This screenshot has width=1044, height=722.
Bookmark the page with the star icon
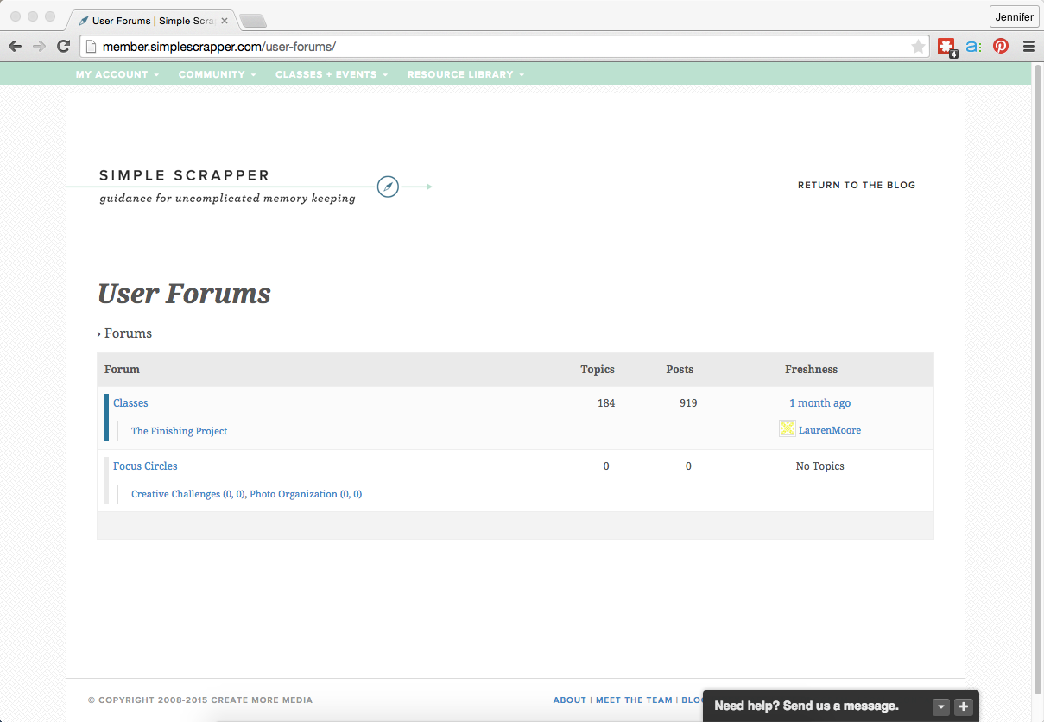[918, 47]
